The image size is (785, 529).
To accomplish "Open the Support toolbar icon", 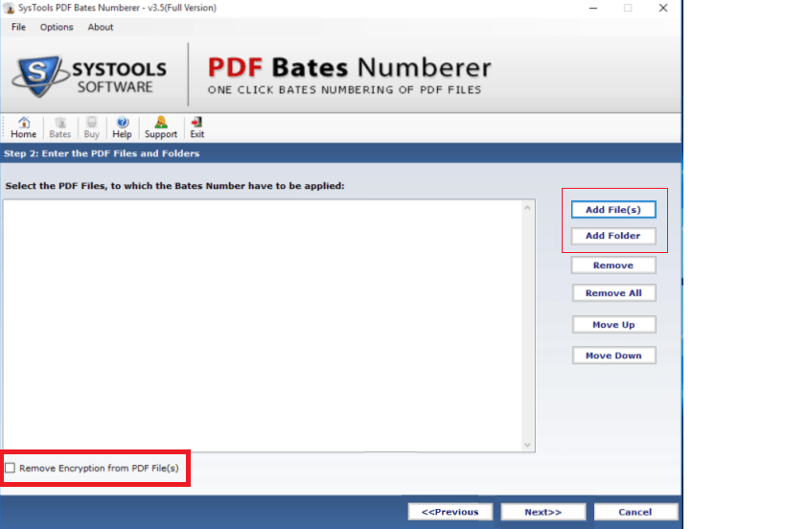I will [x=161, y=127].
